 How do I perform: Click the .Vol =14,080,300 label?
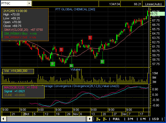coord(15,71)
